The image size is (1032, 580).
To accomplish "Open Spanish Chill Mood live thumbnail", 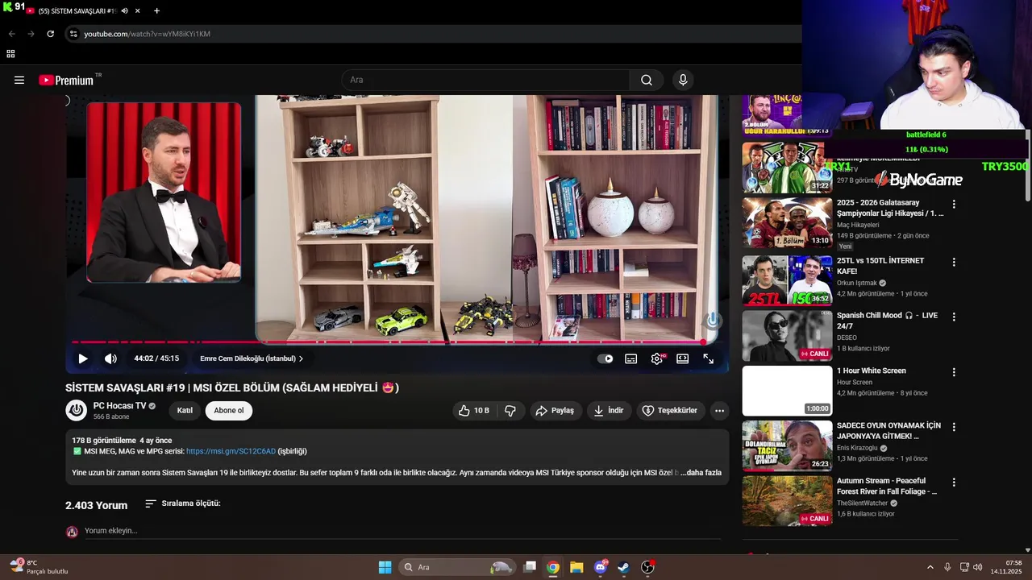I will [x=787, y=336].
